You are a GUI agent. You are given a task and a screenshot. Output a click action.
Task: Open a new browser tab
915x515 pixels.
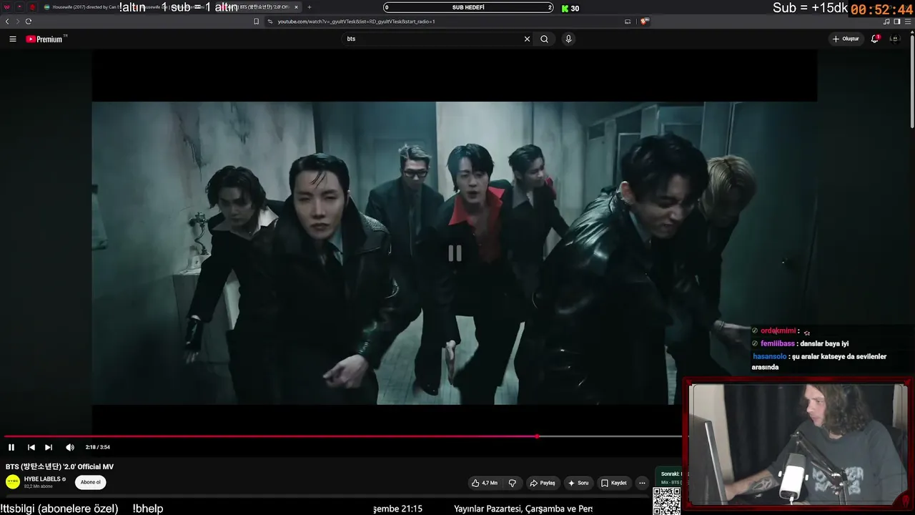[x=310, y=7]
